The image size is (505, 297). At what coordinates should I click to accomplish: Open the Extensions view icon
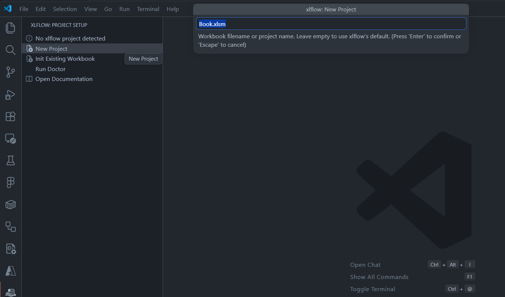(x=11, y=116)
